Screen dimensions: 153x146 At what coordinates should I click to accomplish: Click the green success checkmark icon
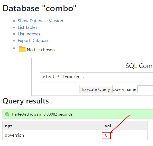point(7,114)
